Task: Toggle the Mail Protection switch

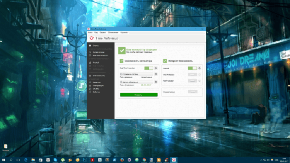Action: click(192, 81)
